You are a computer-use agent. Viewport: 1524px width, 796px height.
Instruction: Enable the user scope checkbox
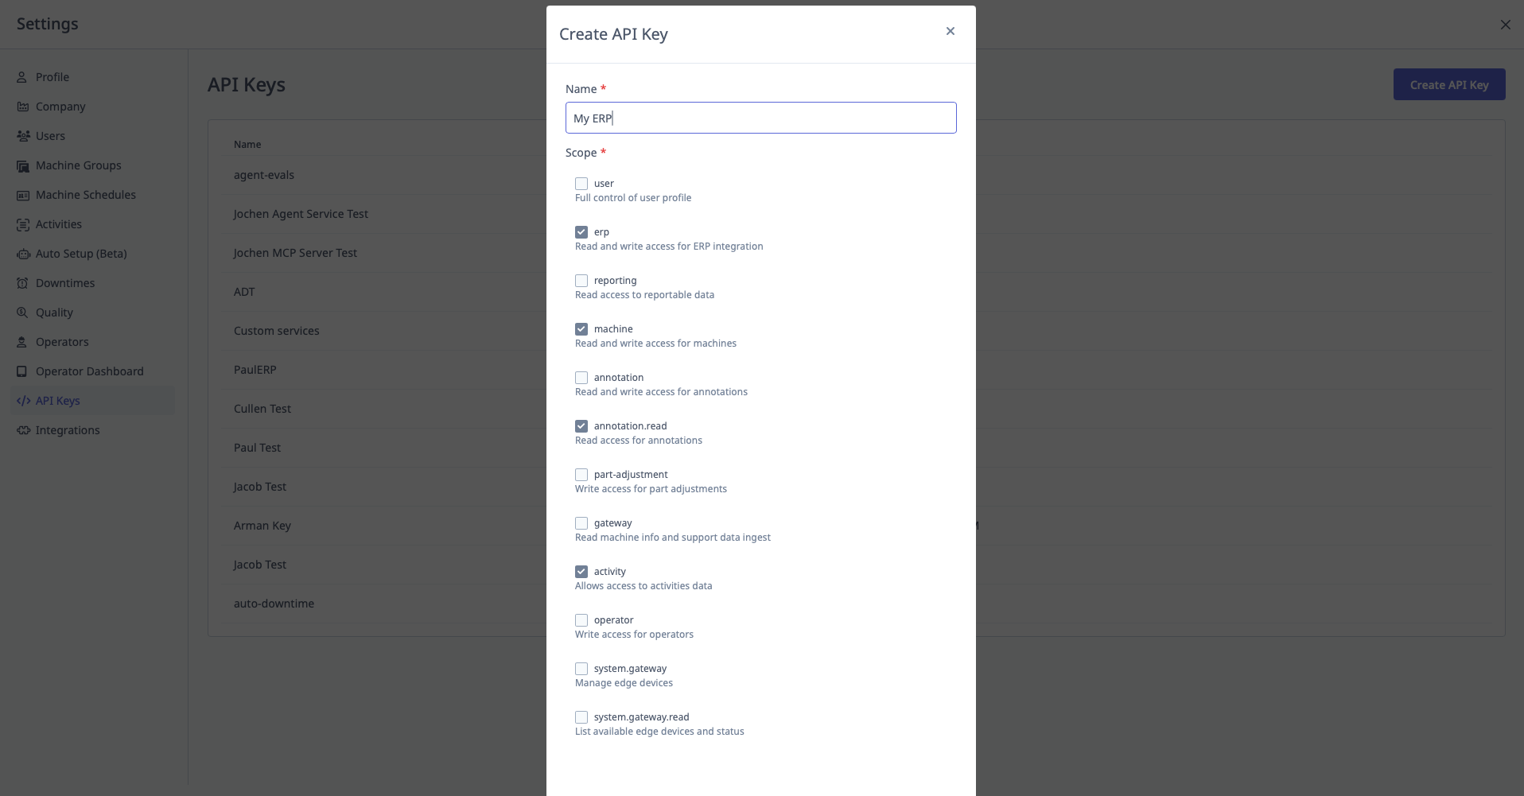pos(581,183)
